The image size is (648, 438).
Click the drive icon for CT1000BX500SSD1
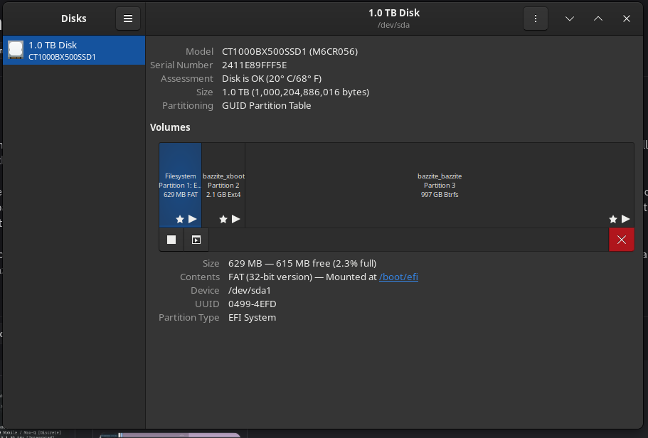16,50
